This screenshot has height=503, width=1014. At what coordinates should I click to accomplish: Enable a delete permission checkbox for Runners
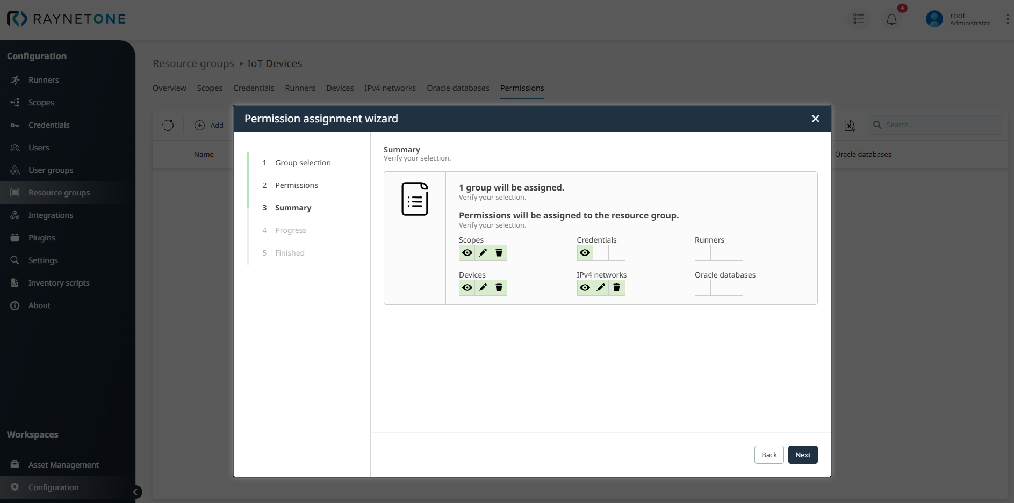[736, 252]
